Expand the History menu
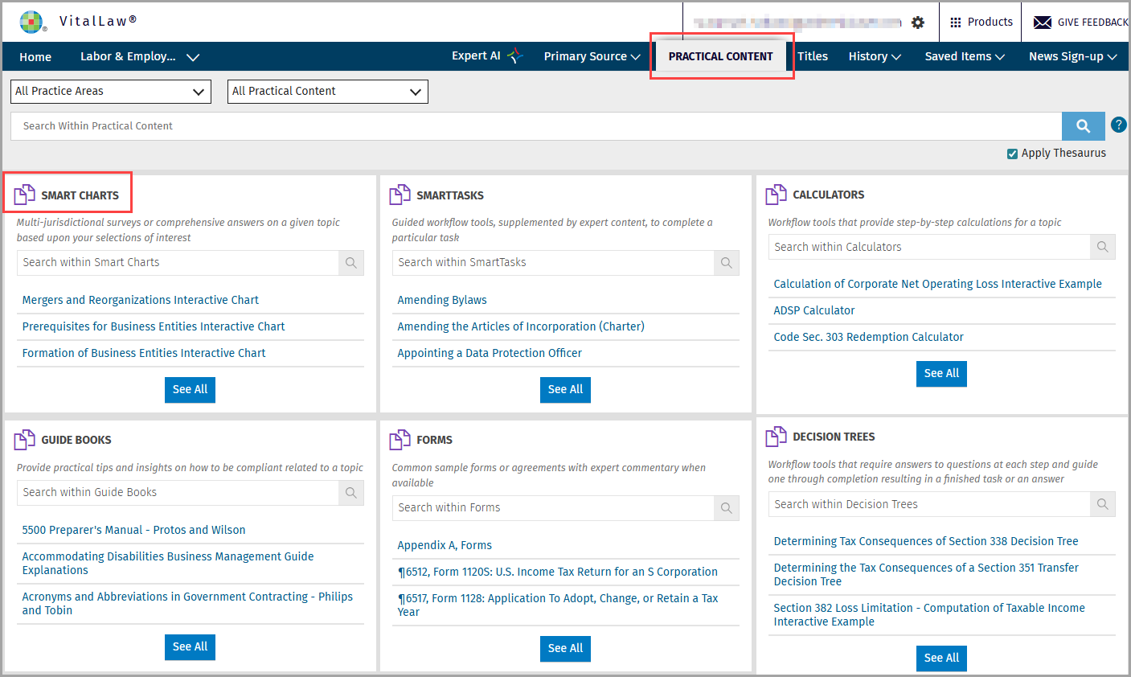Viewport: 1131px width, 677px height. pos(875,56)
